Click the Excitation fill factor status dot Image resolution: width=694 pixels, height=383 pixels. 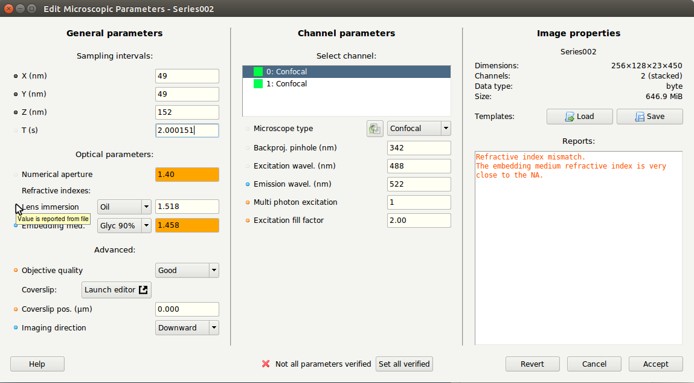[x=248, y=220]
